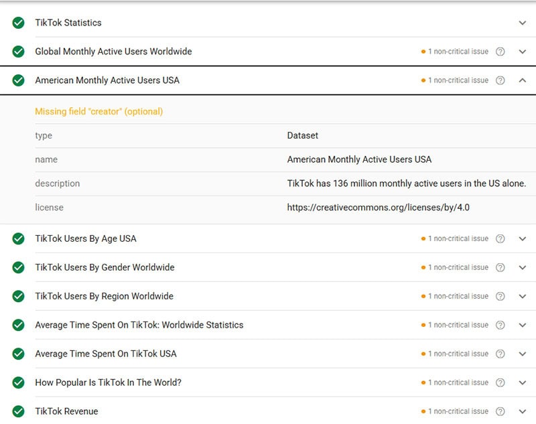Click green checkmark beside American Monthly Active Users USA
Image resolution: width=536 pixels, height=424 pixels.
click(19, 80)
